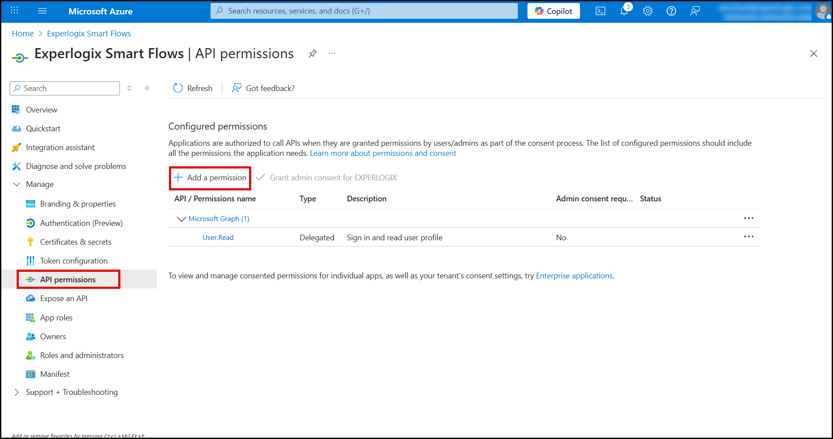The image size is (833, 439).
Task: Open ellipsis menu for Microsoft Graph row
Action: (749, 218)
